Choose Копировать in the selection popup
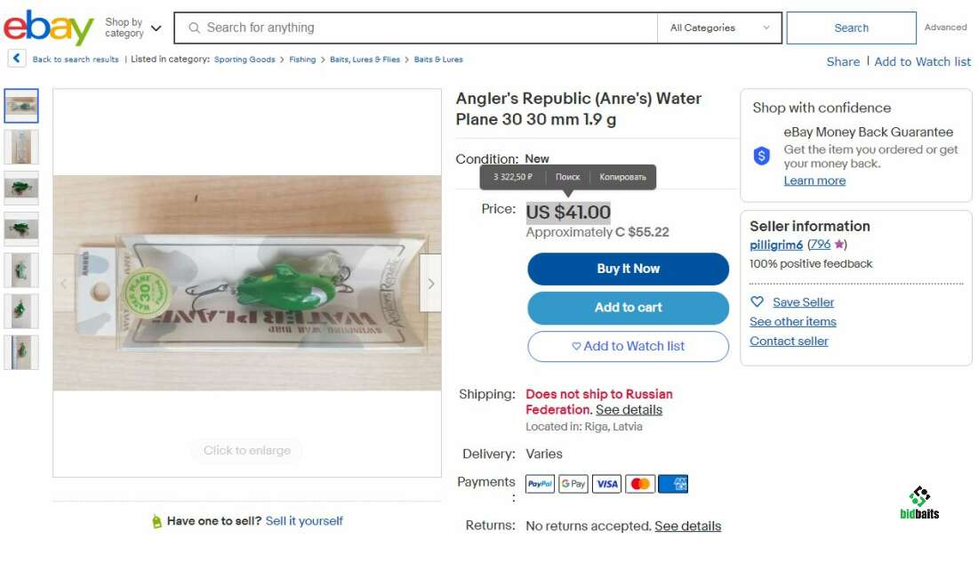The image size is (978, 563). click(x=622, y=177)
